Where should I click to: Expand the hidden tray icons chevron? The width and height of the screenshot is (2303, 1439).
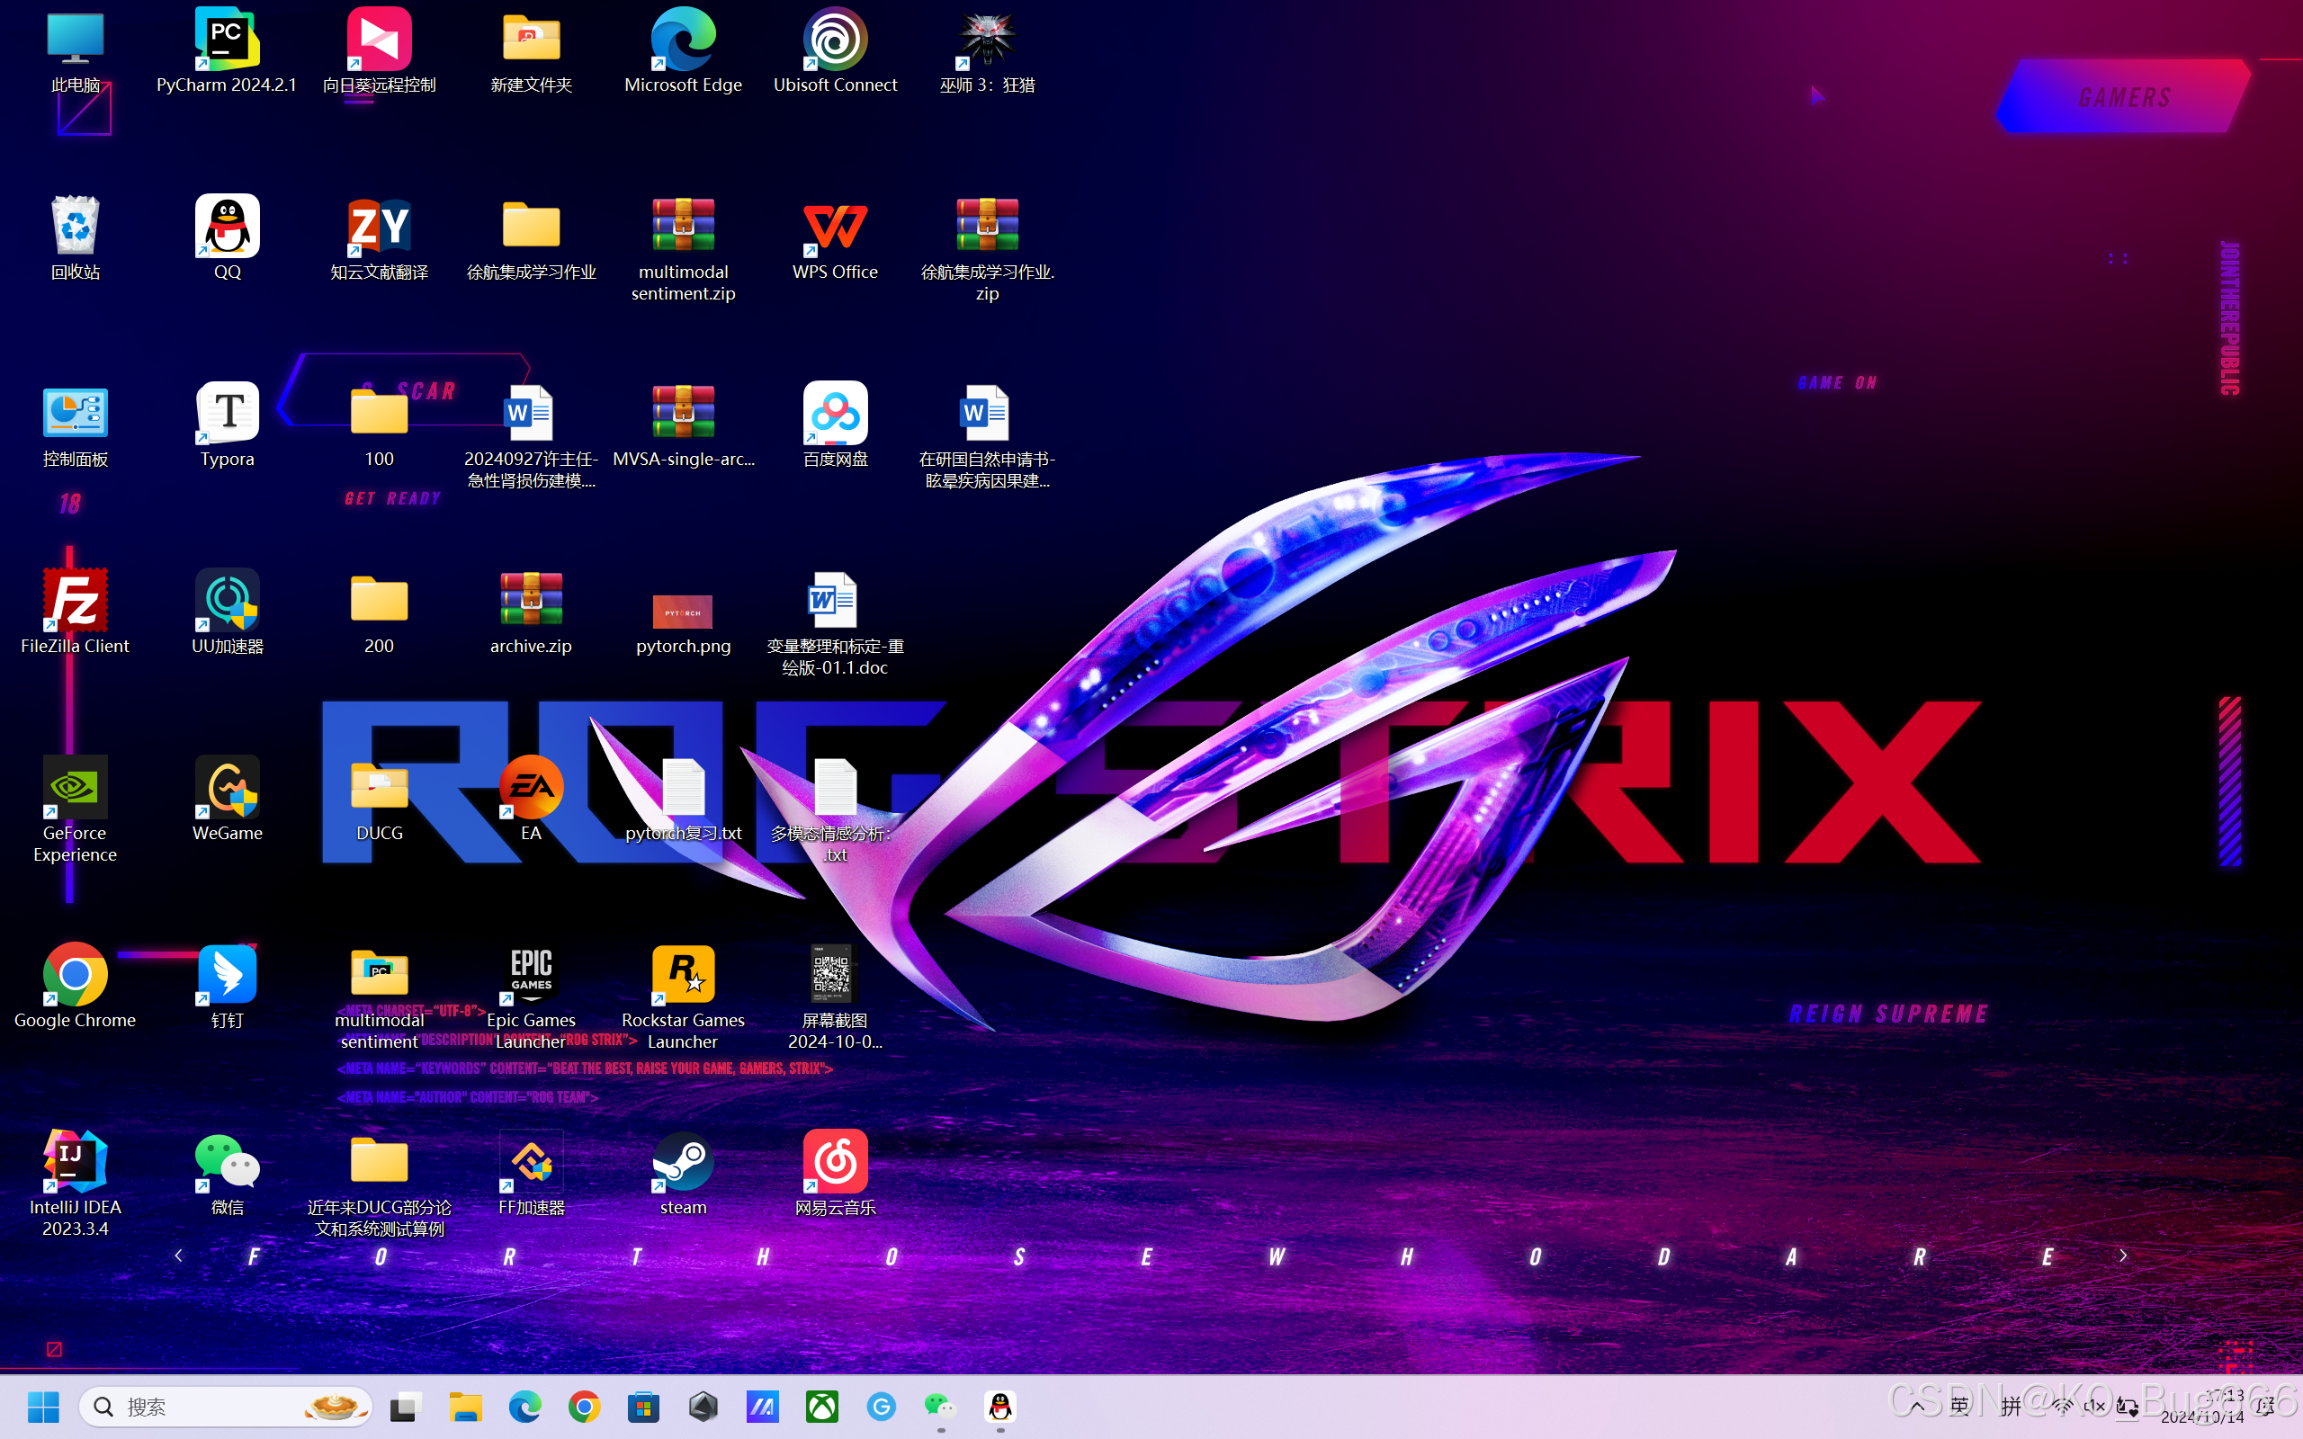click(1917, 1407)
